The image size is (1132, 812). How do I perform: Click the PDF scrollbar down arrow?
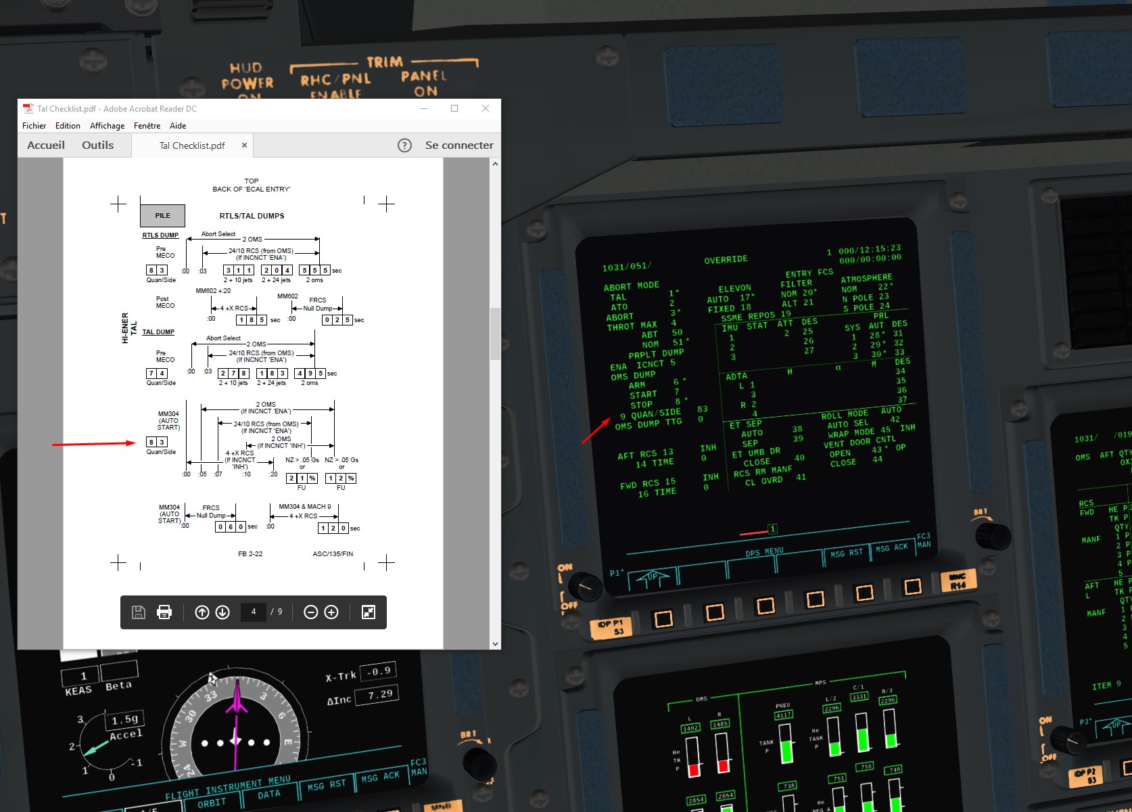point(495,644)
